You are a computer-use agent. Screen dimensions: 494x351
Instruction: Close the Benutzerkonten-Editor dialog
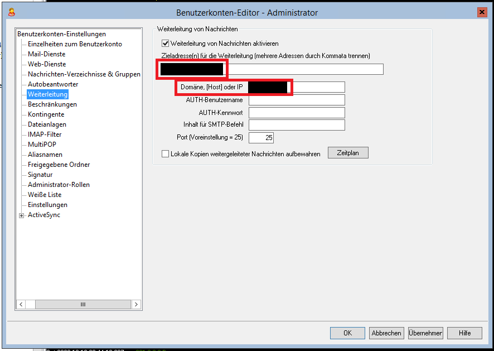click(482, 12)
